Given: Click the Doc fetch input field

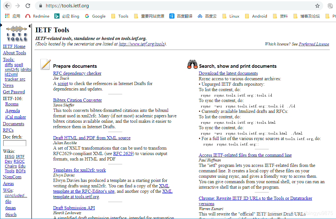Looking at the screenshot, I should point(15,143).
